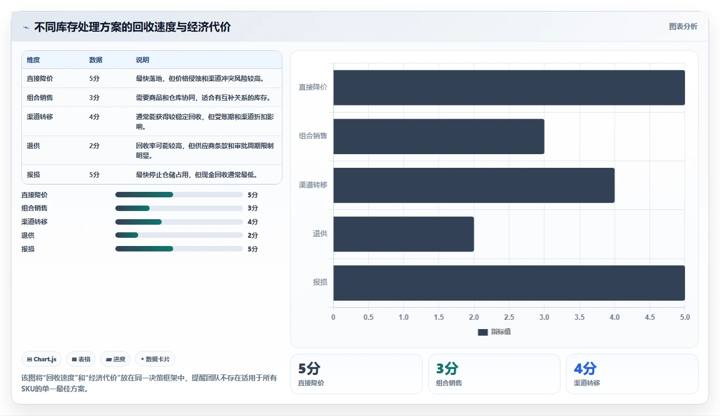Screen dimensions: 720x416
Task: Click description '需要商品和仓库协同，适合有互补关系的库存。'
Action: click(204, 98)
